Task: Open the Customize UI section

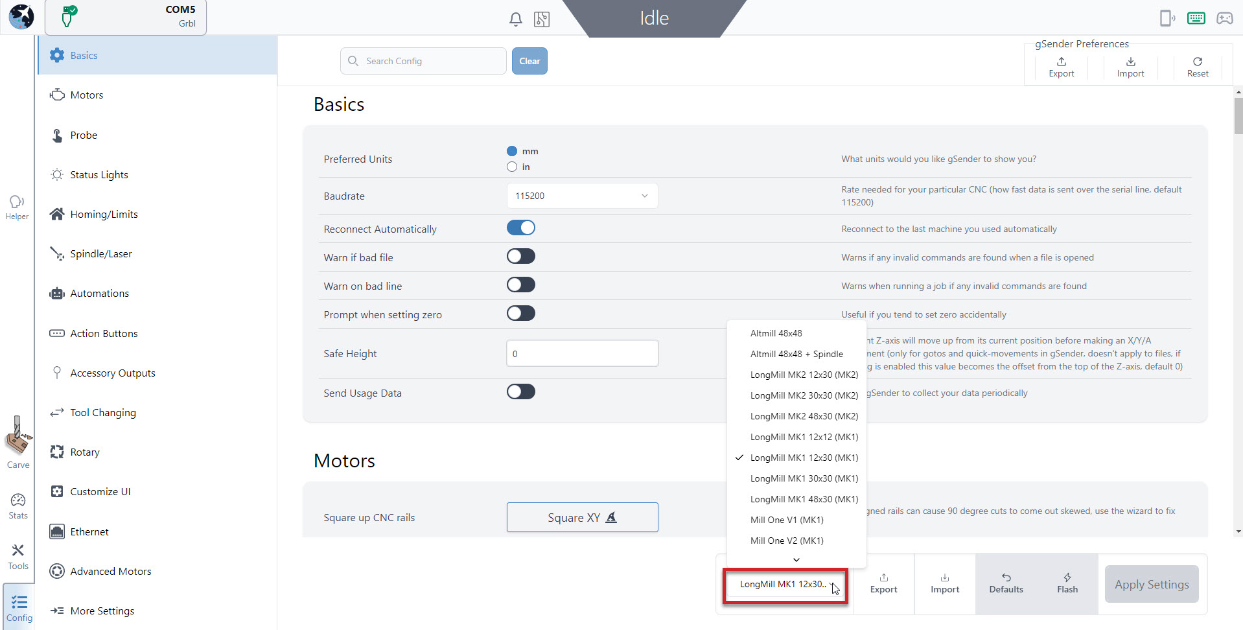Action: point(158,491)
